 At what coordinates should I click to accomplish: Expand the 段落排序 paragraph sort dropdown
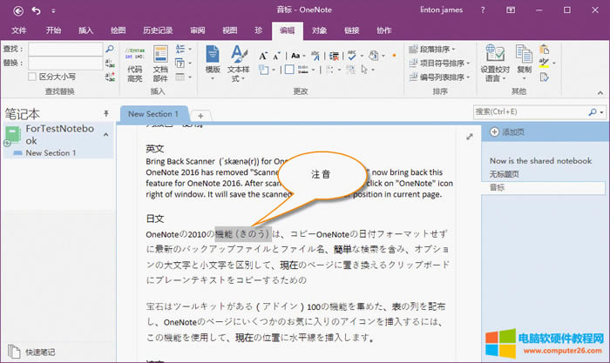437,49
